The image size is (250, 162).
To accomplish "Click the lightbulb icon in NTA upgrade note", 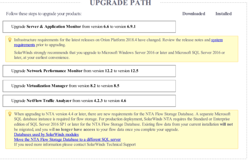I will [10, 114].
